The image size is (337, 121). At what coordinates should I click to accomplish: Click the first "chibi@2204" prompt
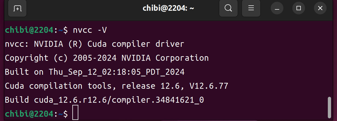click(x=29, y=30)
